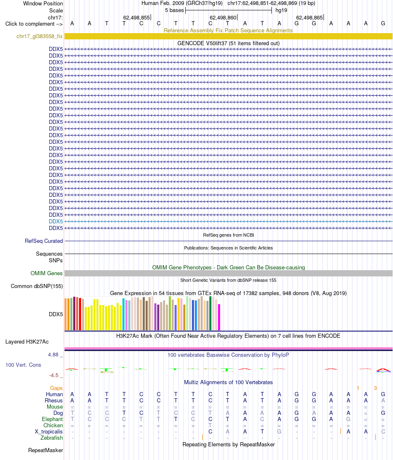Viewport: 393px width, 460px height.
Task: Open the H3K27Ac Mark ENCODE track title
Action: pos(228,336)
